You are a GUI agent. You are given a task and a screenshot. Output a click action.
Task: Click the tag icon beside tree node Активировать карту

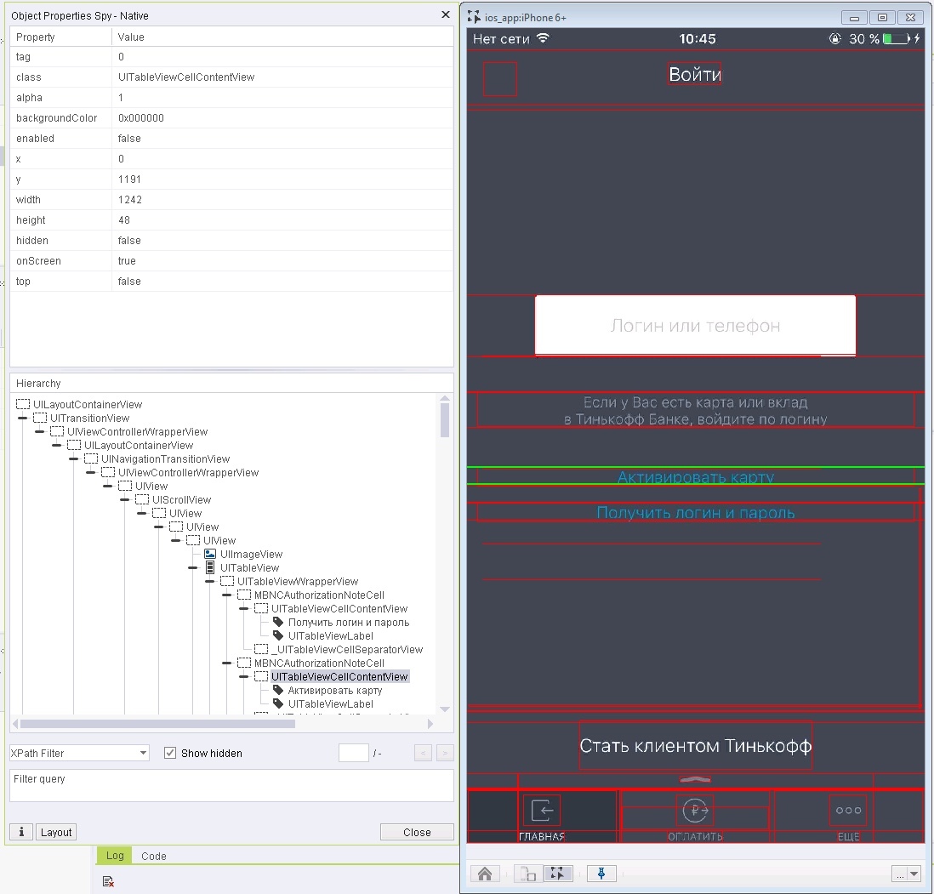[278, 691]
